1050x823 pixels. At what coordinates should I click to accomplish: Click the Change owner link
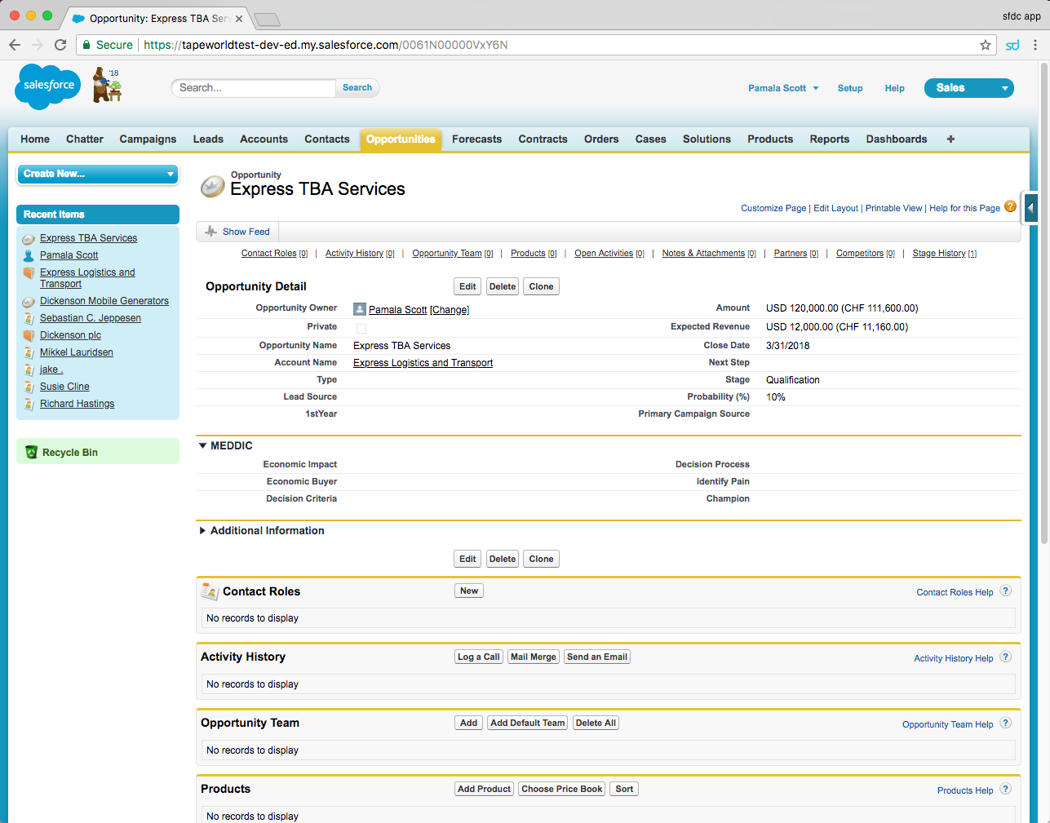[x=450, y=310]
